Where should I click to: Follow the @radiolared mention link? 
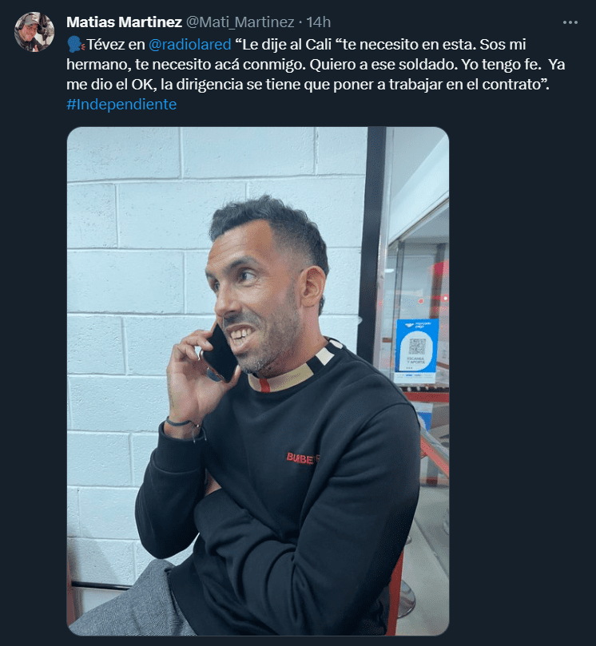[x=189, y=45]
